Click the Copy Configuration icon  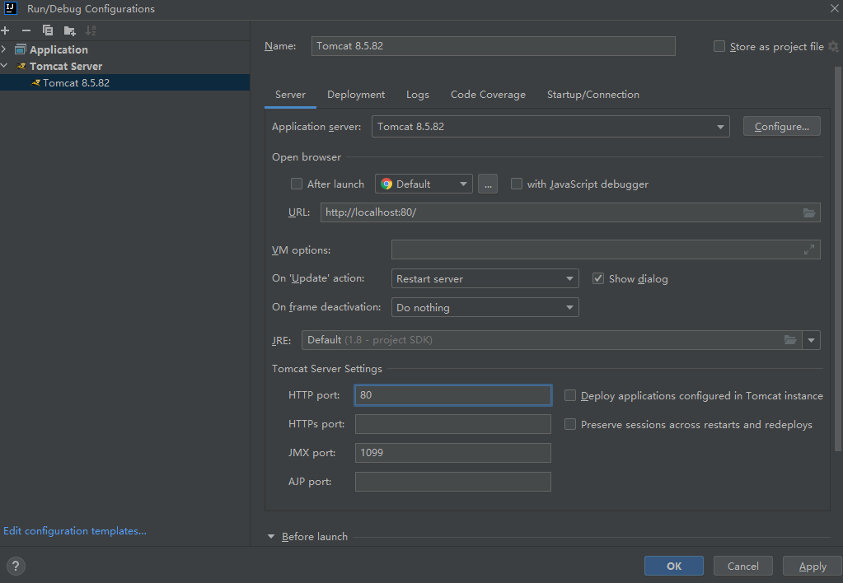[x=48, y=30]
